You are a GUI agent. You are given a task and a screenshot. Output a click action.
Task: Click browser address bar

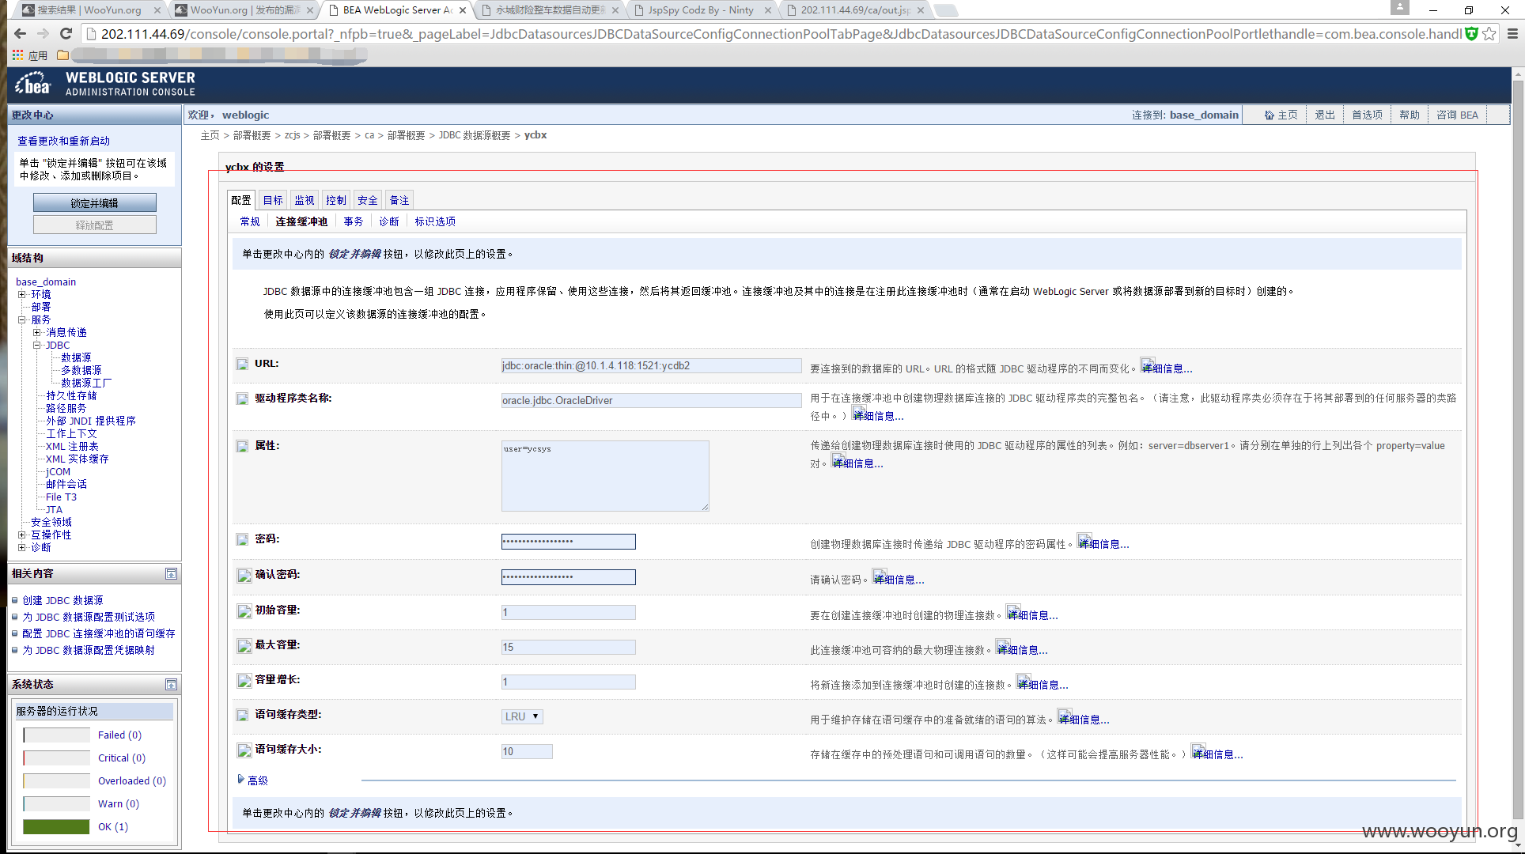(775, 33)
